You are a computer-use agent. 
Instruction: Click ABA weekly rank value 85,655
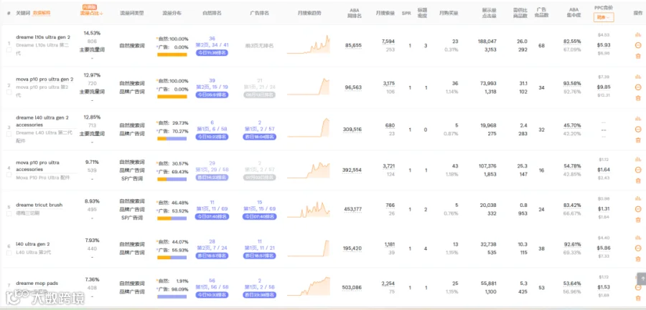(353, 45)
